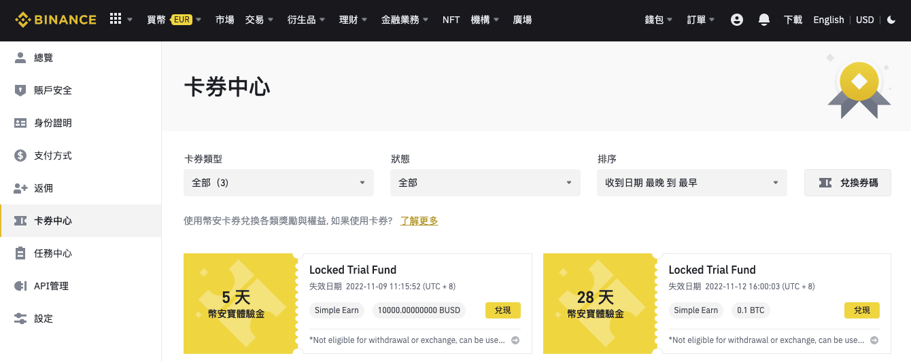Click the 任務中心 clipboard icon
Image resolution: width=911 pixels, height=362 pixels.
pos(20,253)
